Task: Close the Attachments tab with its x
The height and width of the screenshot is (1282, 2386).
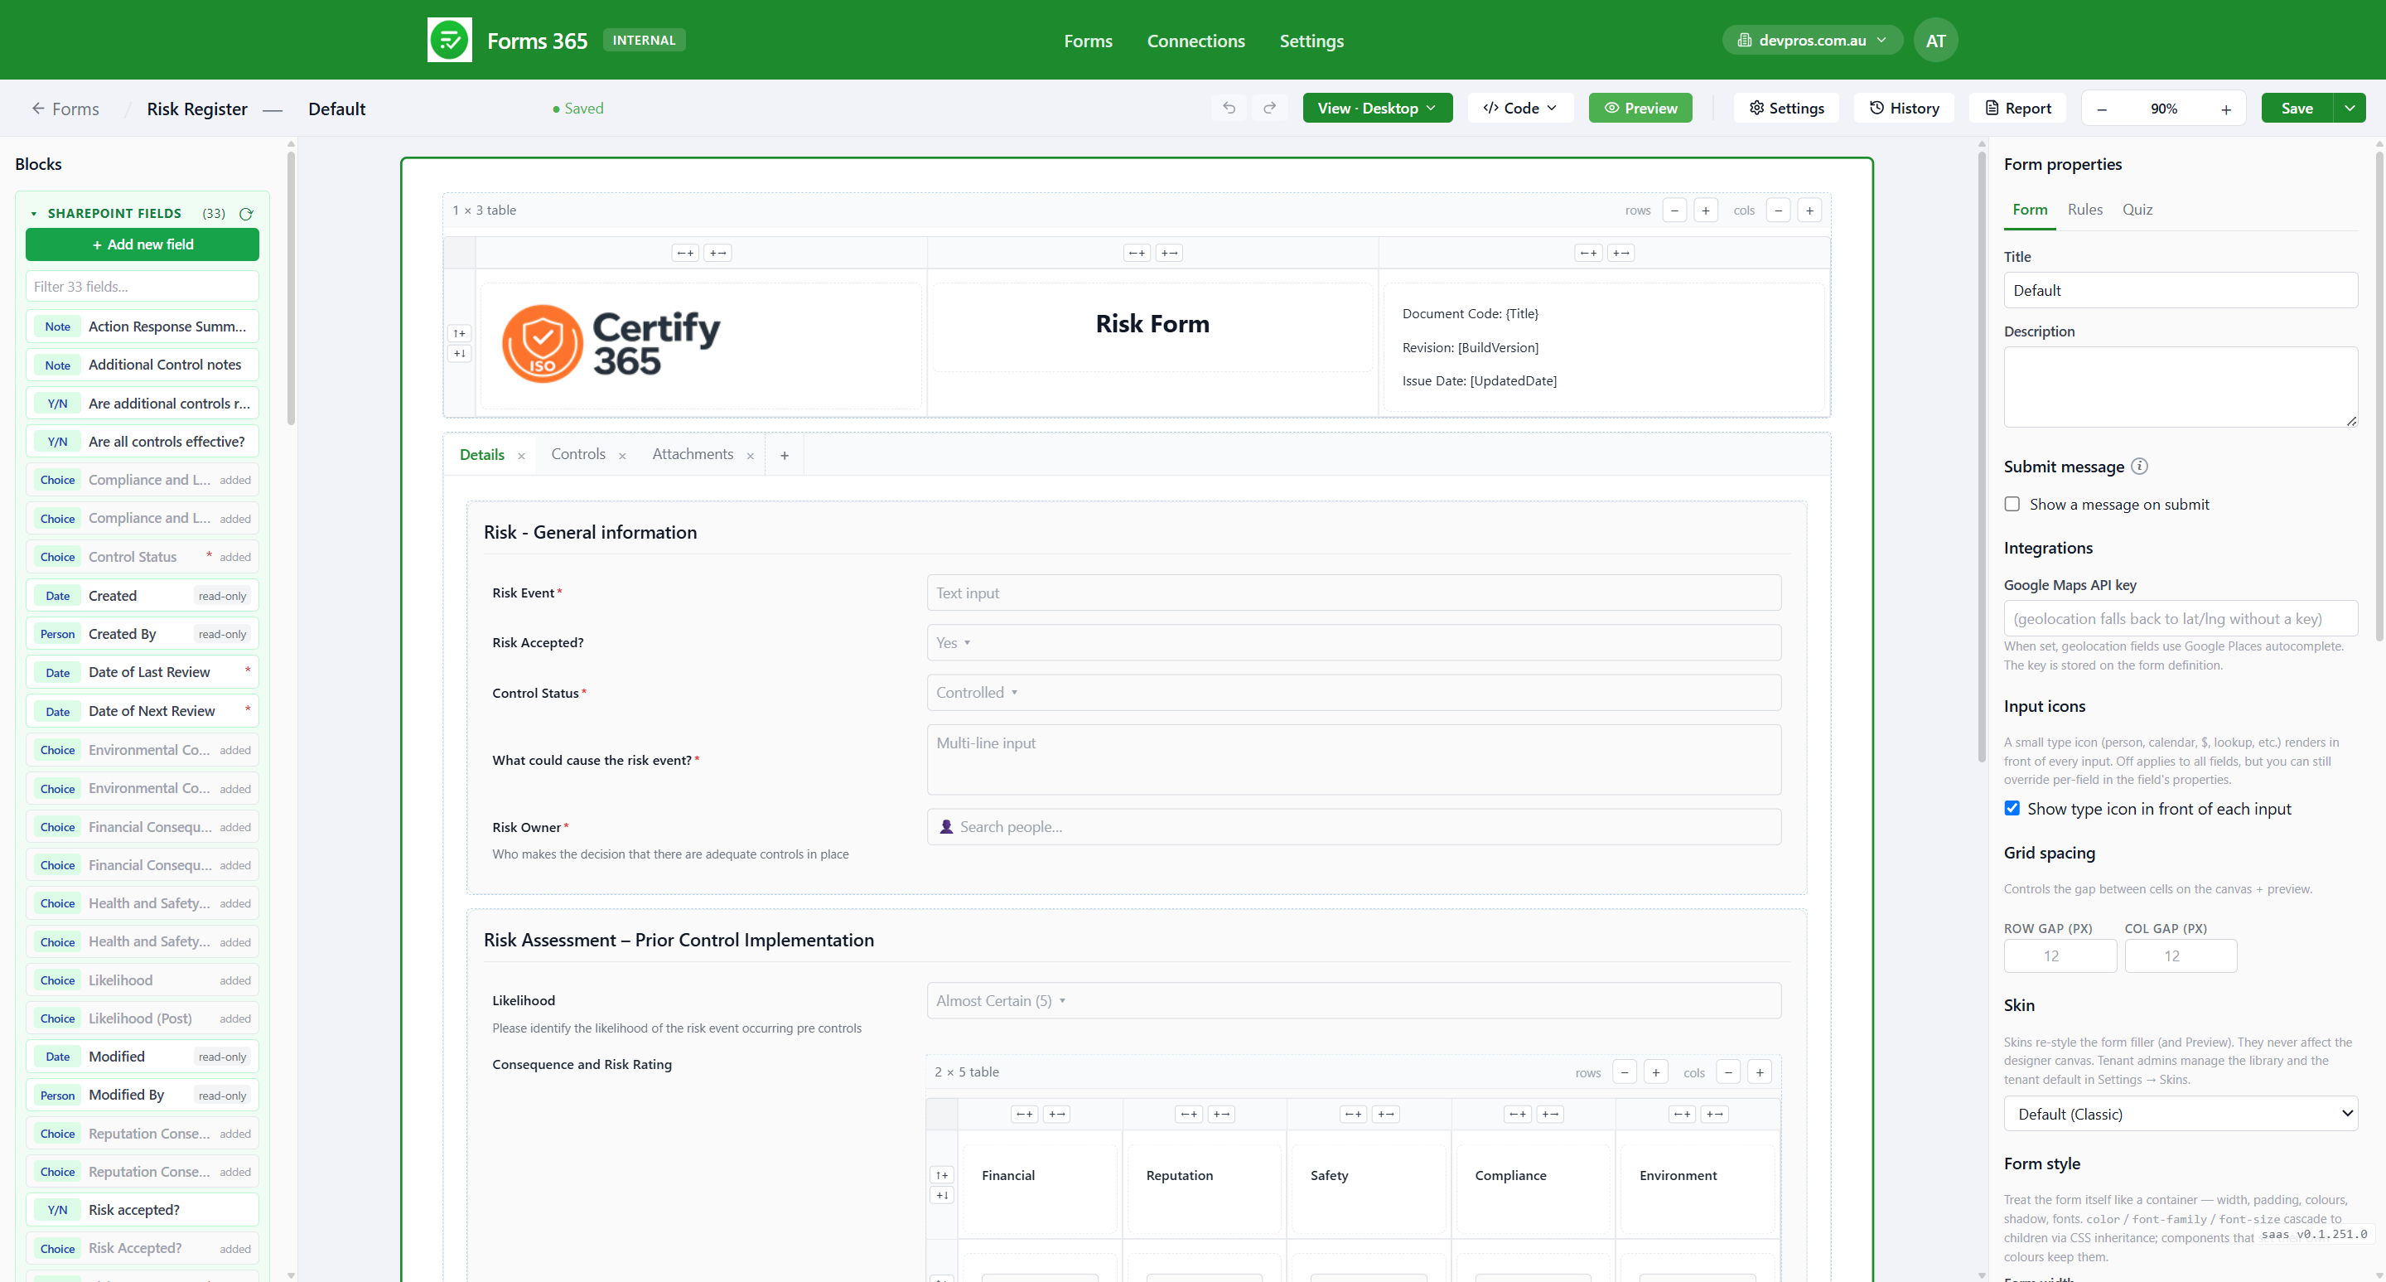Action: point(751,456)
